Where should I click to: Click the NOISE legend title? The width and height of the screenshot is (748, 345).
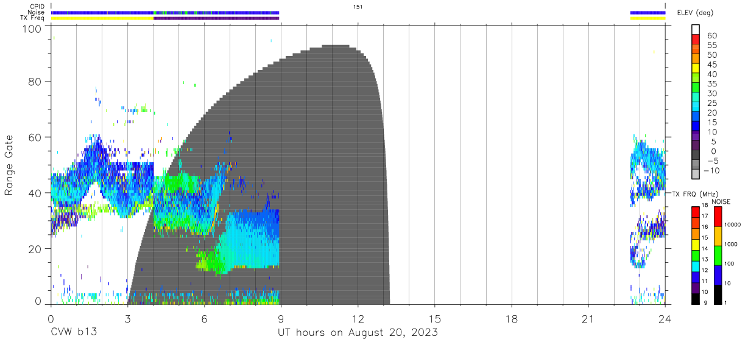point(721,201)
